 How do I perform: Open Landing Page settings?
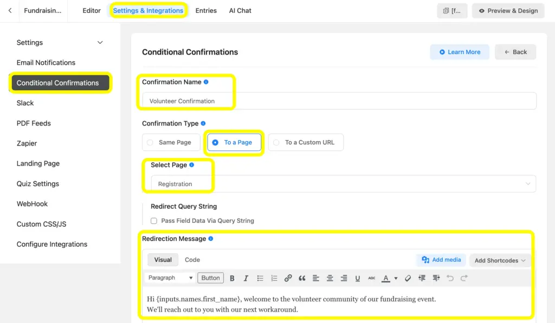(x=38, y=163)
